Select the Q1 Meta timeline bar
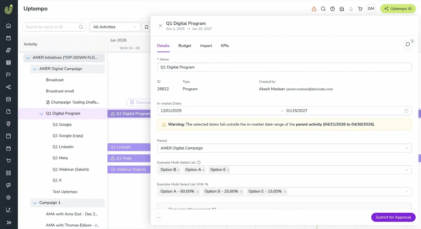The width and height of the screenshot is (421, 229). (x=129, y=158)
